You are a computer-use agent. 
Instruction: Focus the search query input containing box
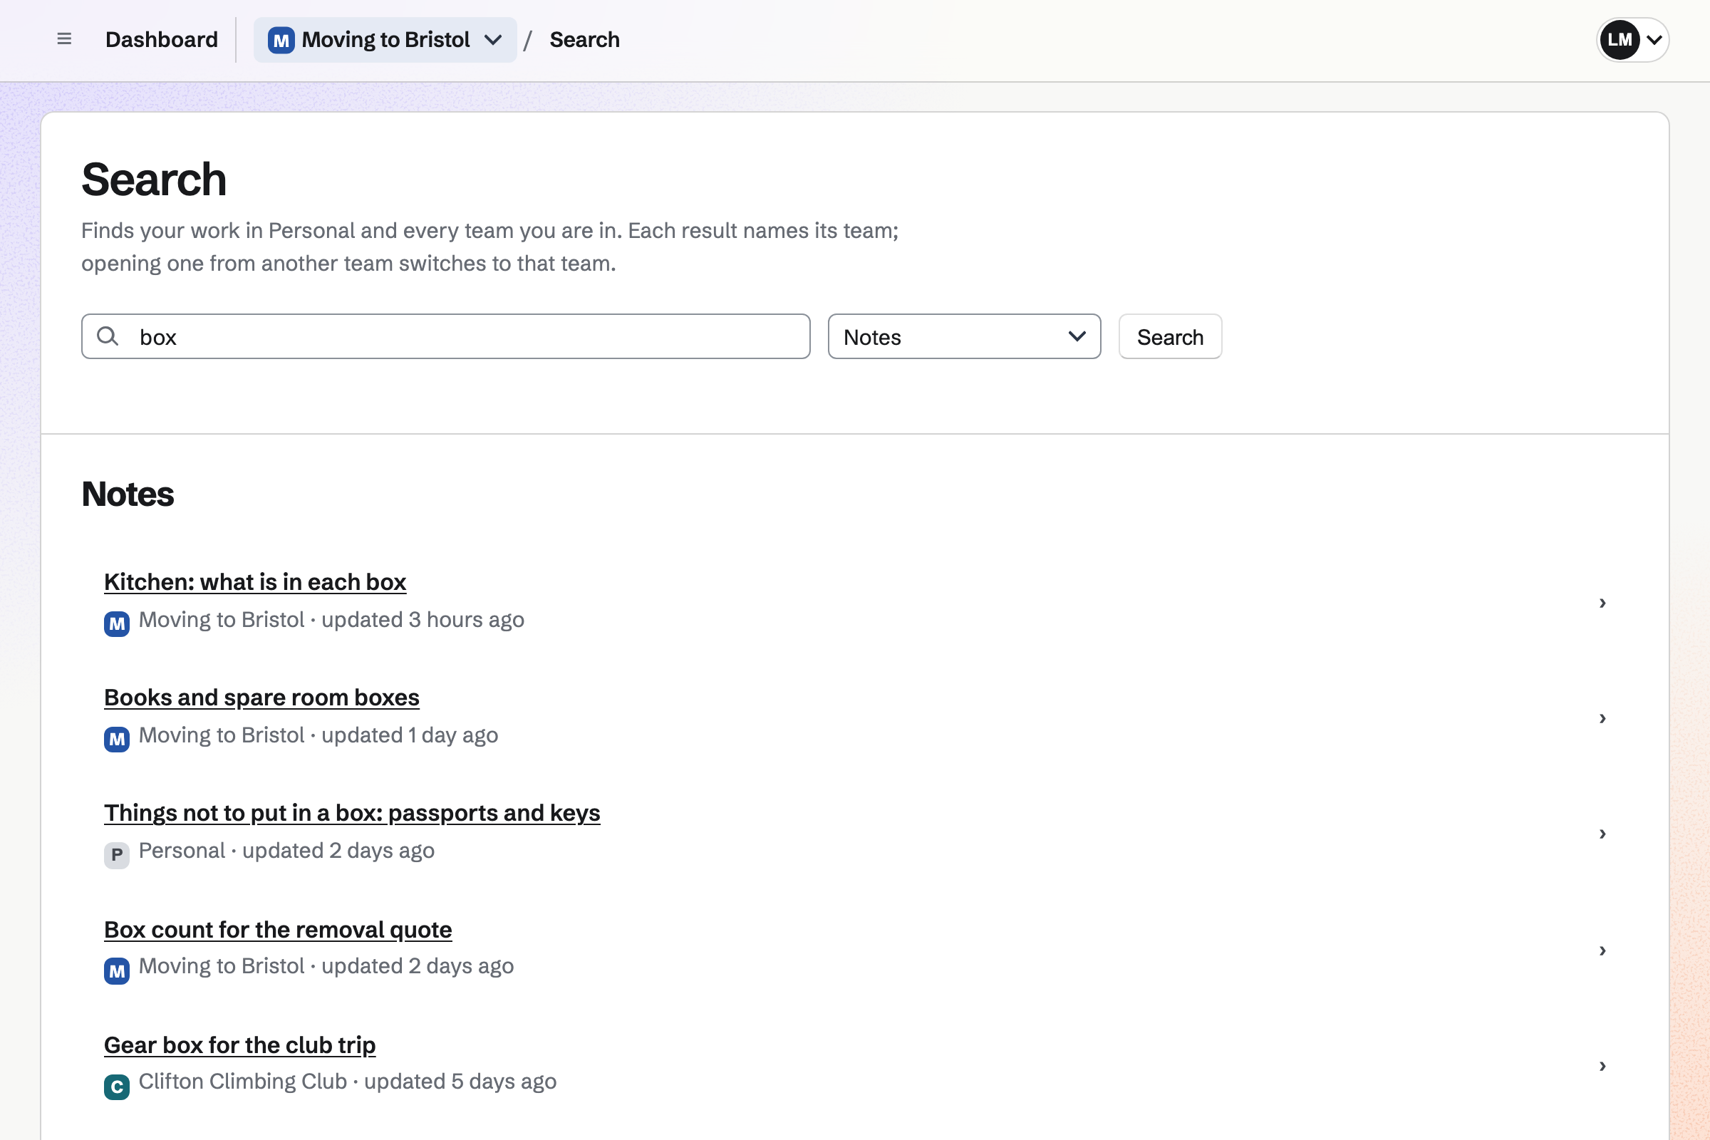446,336
